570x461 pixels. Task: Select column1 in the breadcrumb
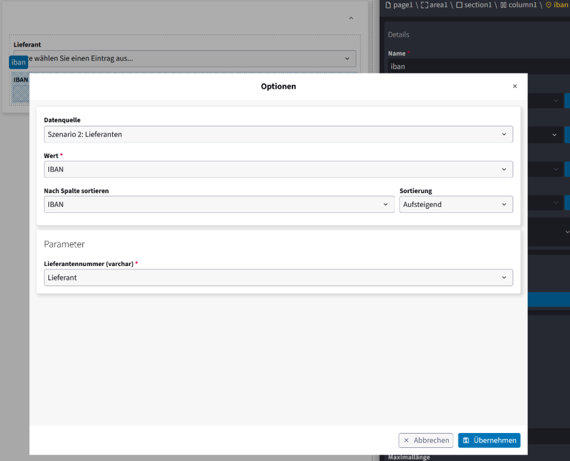pyautogui.click(x=522, y=5)
